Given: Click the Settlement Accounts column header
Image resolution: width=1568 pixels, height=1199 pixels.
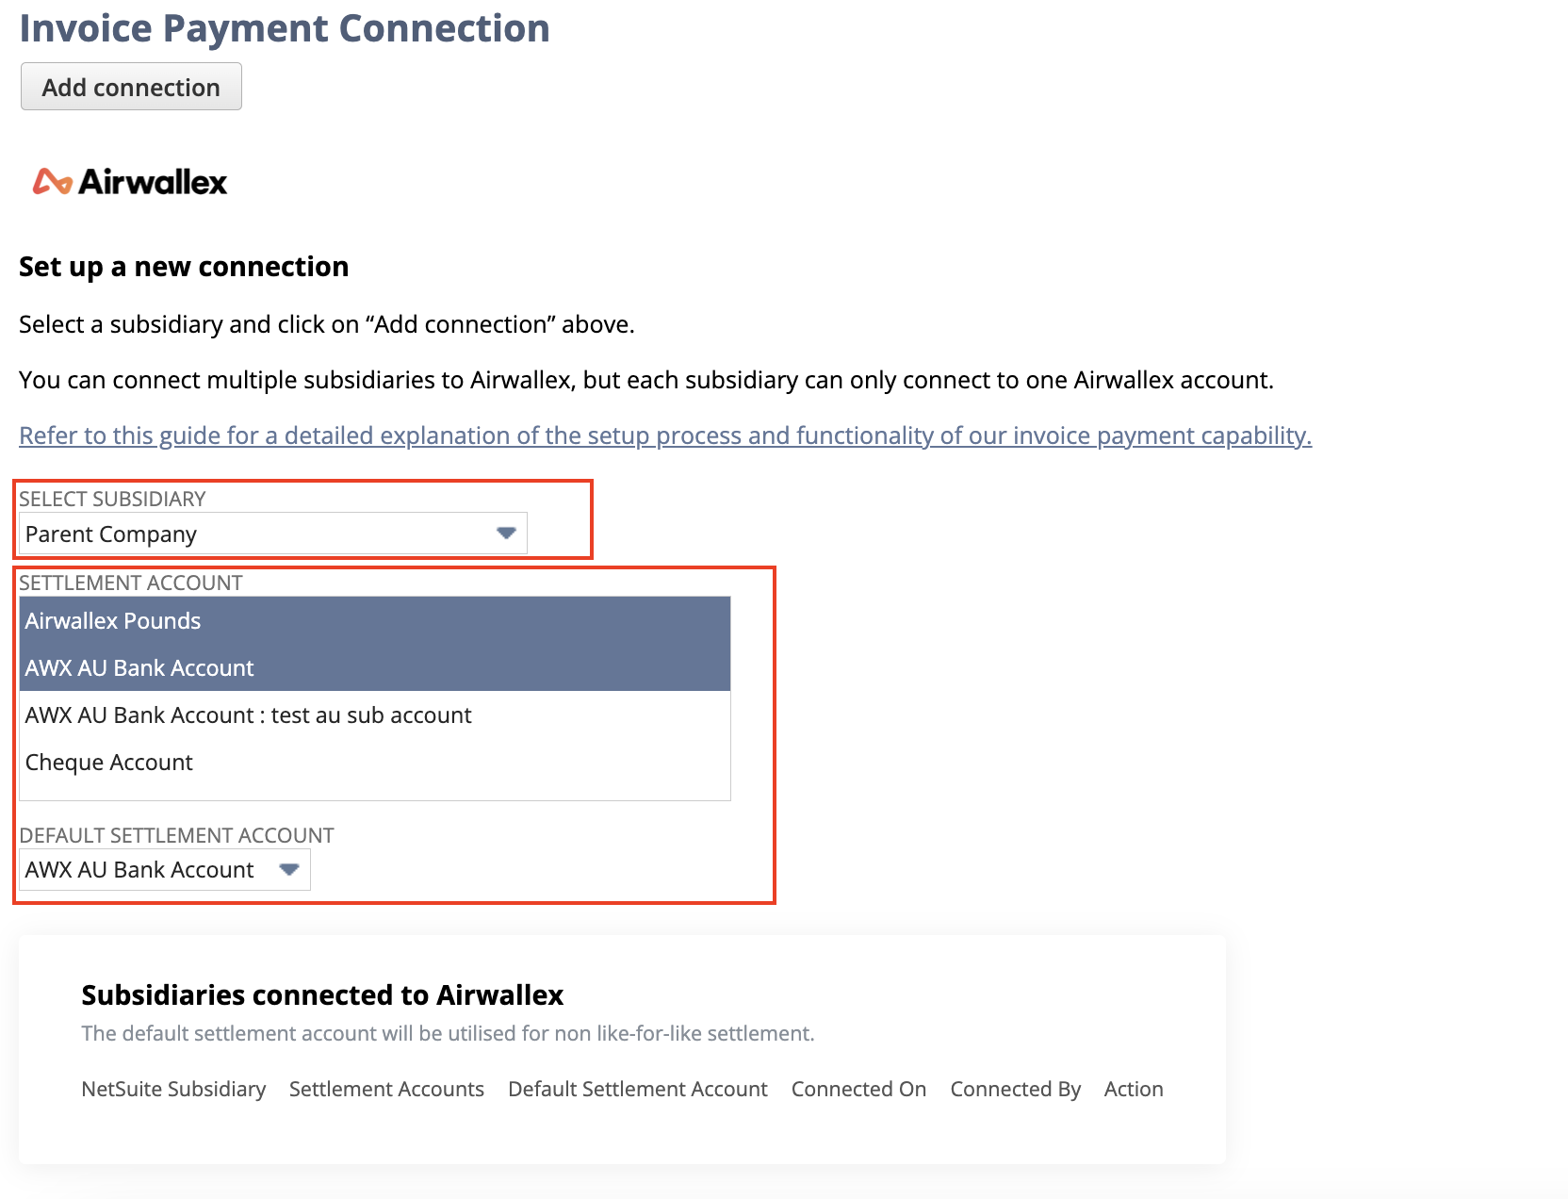Looking at the screenshot, I should 386,1089.
